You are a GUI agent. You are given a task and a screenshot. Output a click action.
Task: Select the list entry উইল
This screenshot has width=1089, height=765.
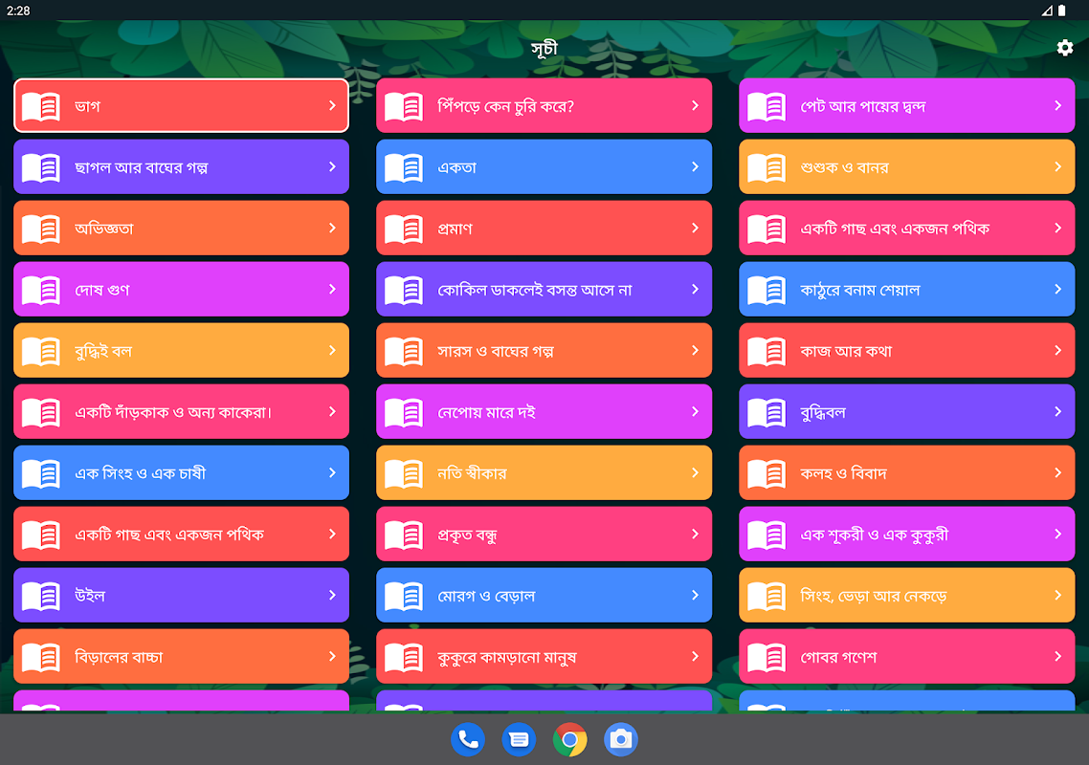coord(181,594)
